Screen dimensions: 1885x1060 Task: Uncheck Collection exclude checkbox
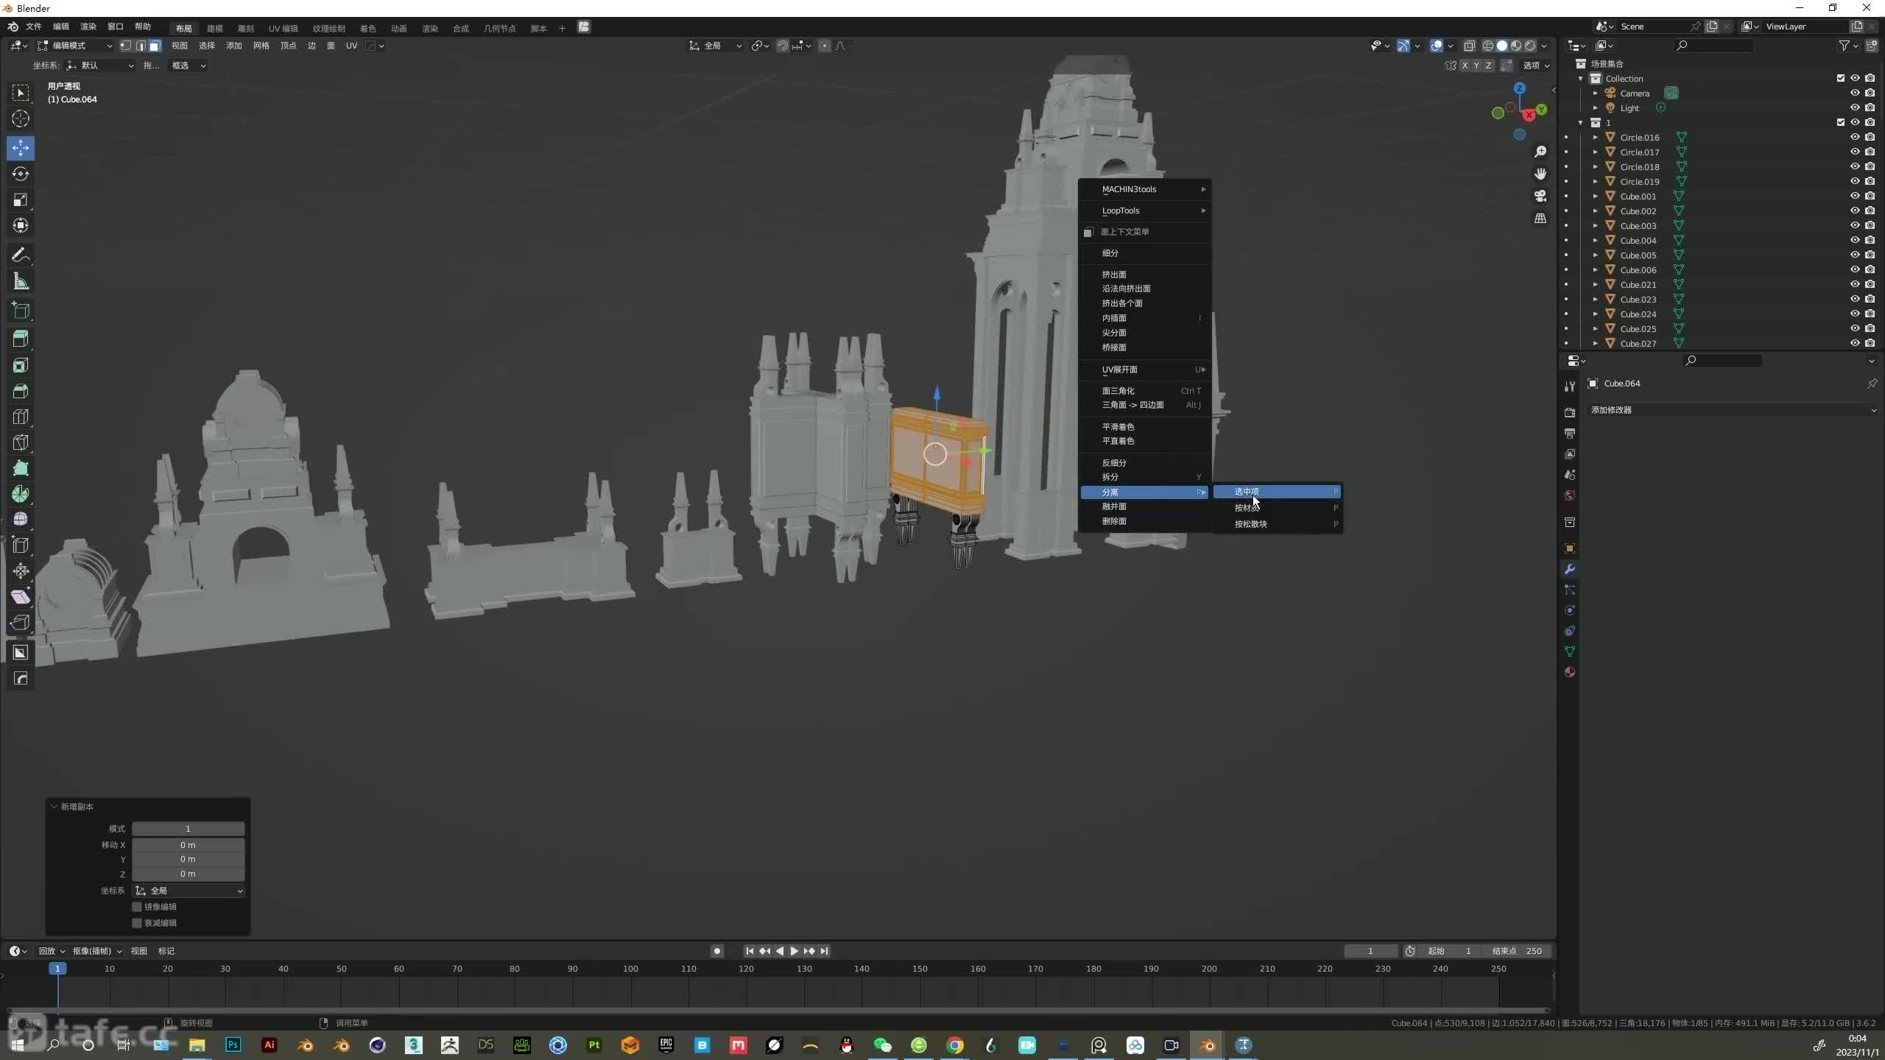[1840, 78]
